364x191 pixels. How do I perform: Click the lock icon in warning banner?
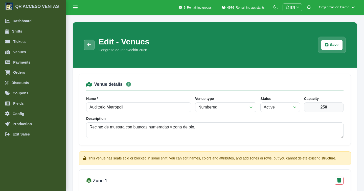(85, 158)
